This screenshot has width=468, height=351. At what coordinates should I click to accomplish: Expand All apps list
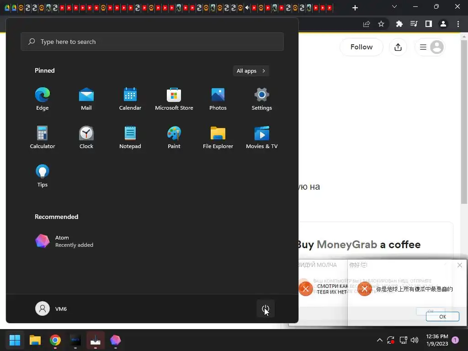tap(251, 71)
